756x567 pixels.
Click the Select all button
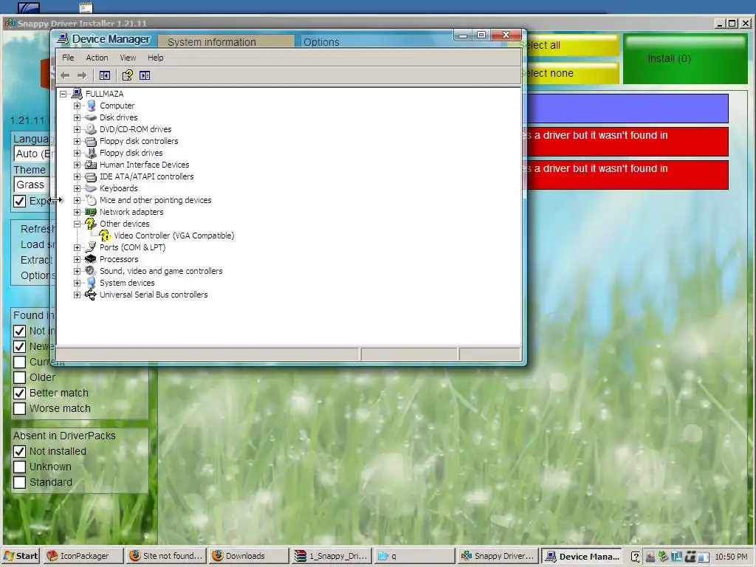572,45
